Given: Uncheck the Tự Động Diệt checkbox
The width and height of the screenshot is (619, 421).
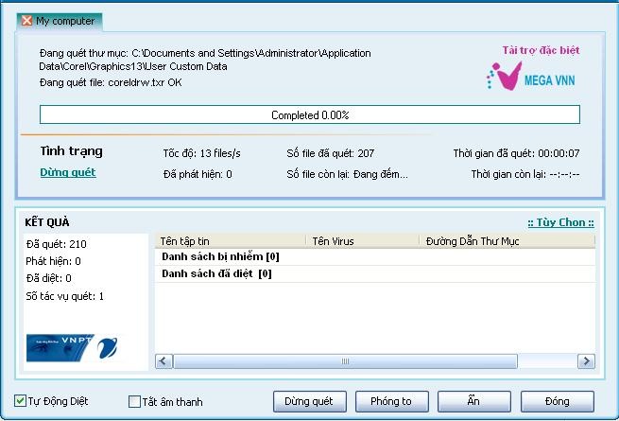Looking at the screenshot, I should [20, 401].
